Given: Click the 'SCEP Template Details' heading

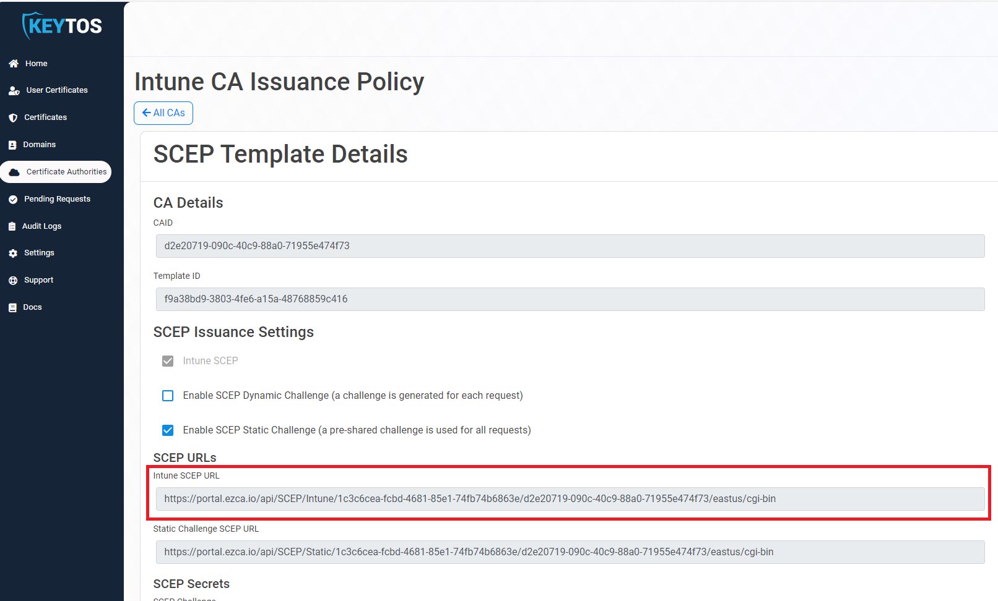Looking at the screenshot, I should [x=280, y=155].
